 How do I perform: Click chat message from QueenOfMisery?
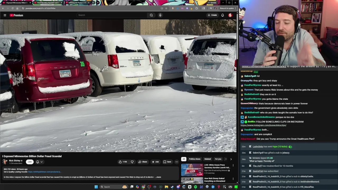click(x=274, y=103)
